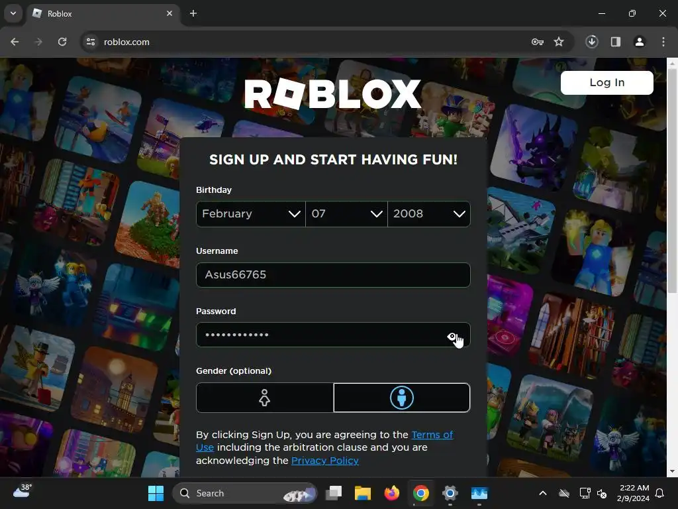This screenshot has width=678, height=509.
Task: Open the Chrome downloads icon
Action: pyautogui.click(x=592, y=42)
